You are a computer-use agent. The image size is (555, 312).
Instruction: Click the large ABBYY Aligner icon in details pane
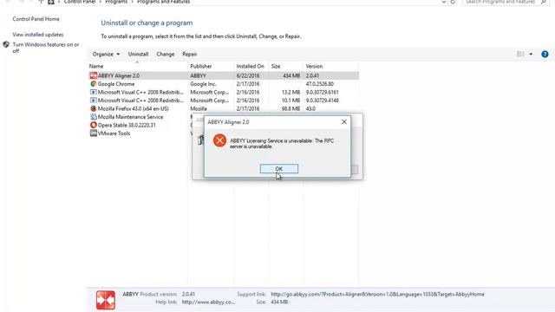pos(106,300)
